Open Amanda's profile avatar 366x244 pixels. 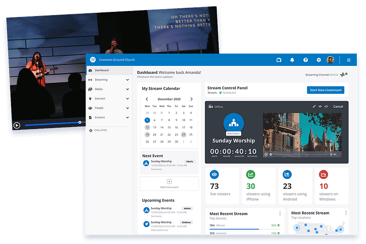click(330, 60)
